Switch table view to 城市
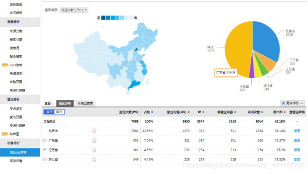The image size is (308, 173). point(59,112)
